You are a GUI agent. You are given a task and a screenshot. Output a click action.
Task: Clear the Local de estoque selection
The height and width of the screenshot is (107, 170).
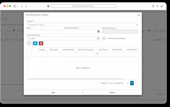click(98, 38)
